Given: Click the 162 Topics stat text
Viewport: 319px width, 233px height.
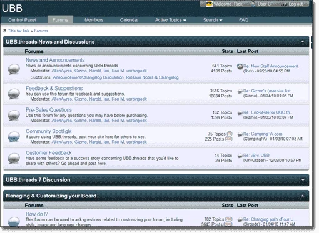Looking at the screenshot, I should point(222,112).
